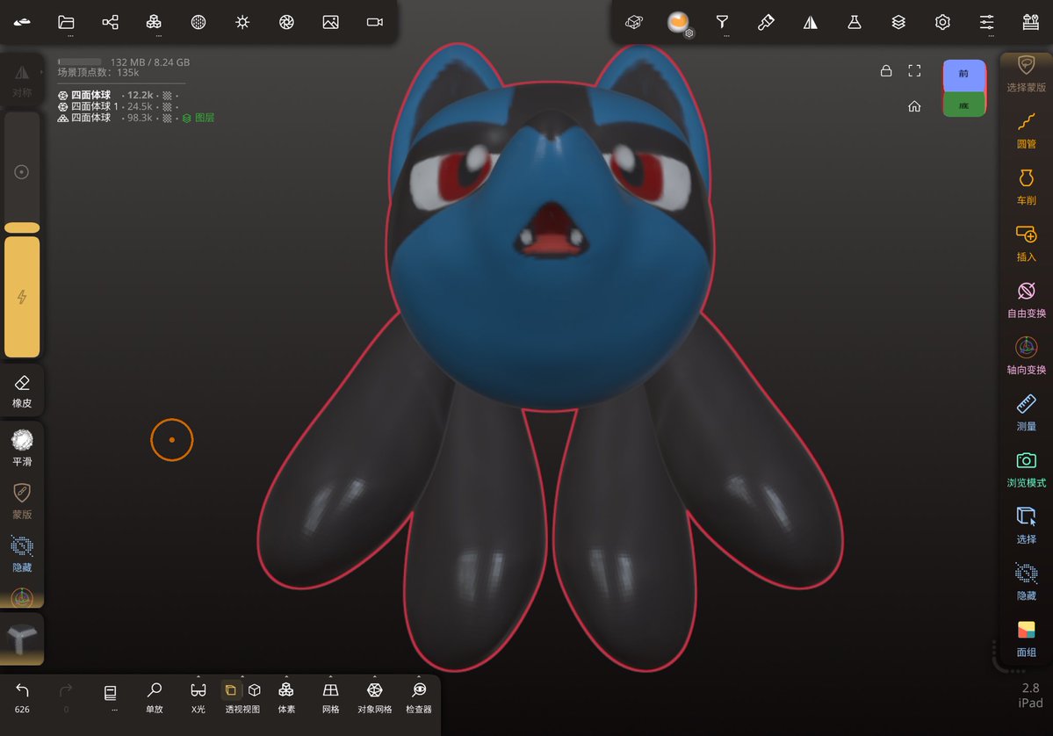
Task: Open the layers stack menu
Action: click(898, 22)
